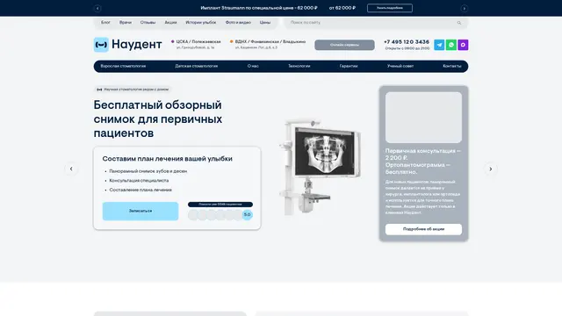The width and height of the screenshot is (562, 316).
Task: Open Детская стоматология menu
Action: pos(197,66)
